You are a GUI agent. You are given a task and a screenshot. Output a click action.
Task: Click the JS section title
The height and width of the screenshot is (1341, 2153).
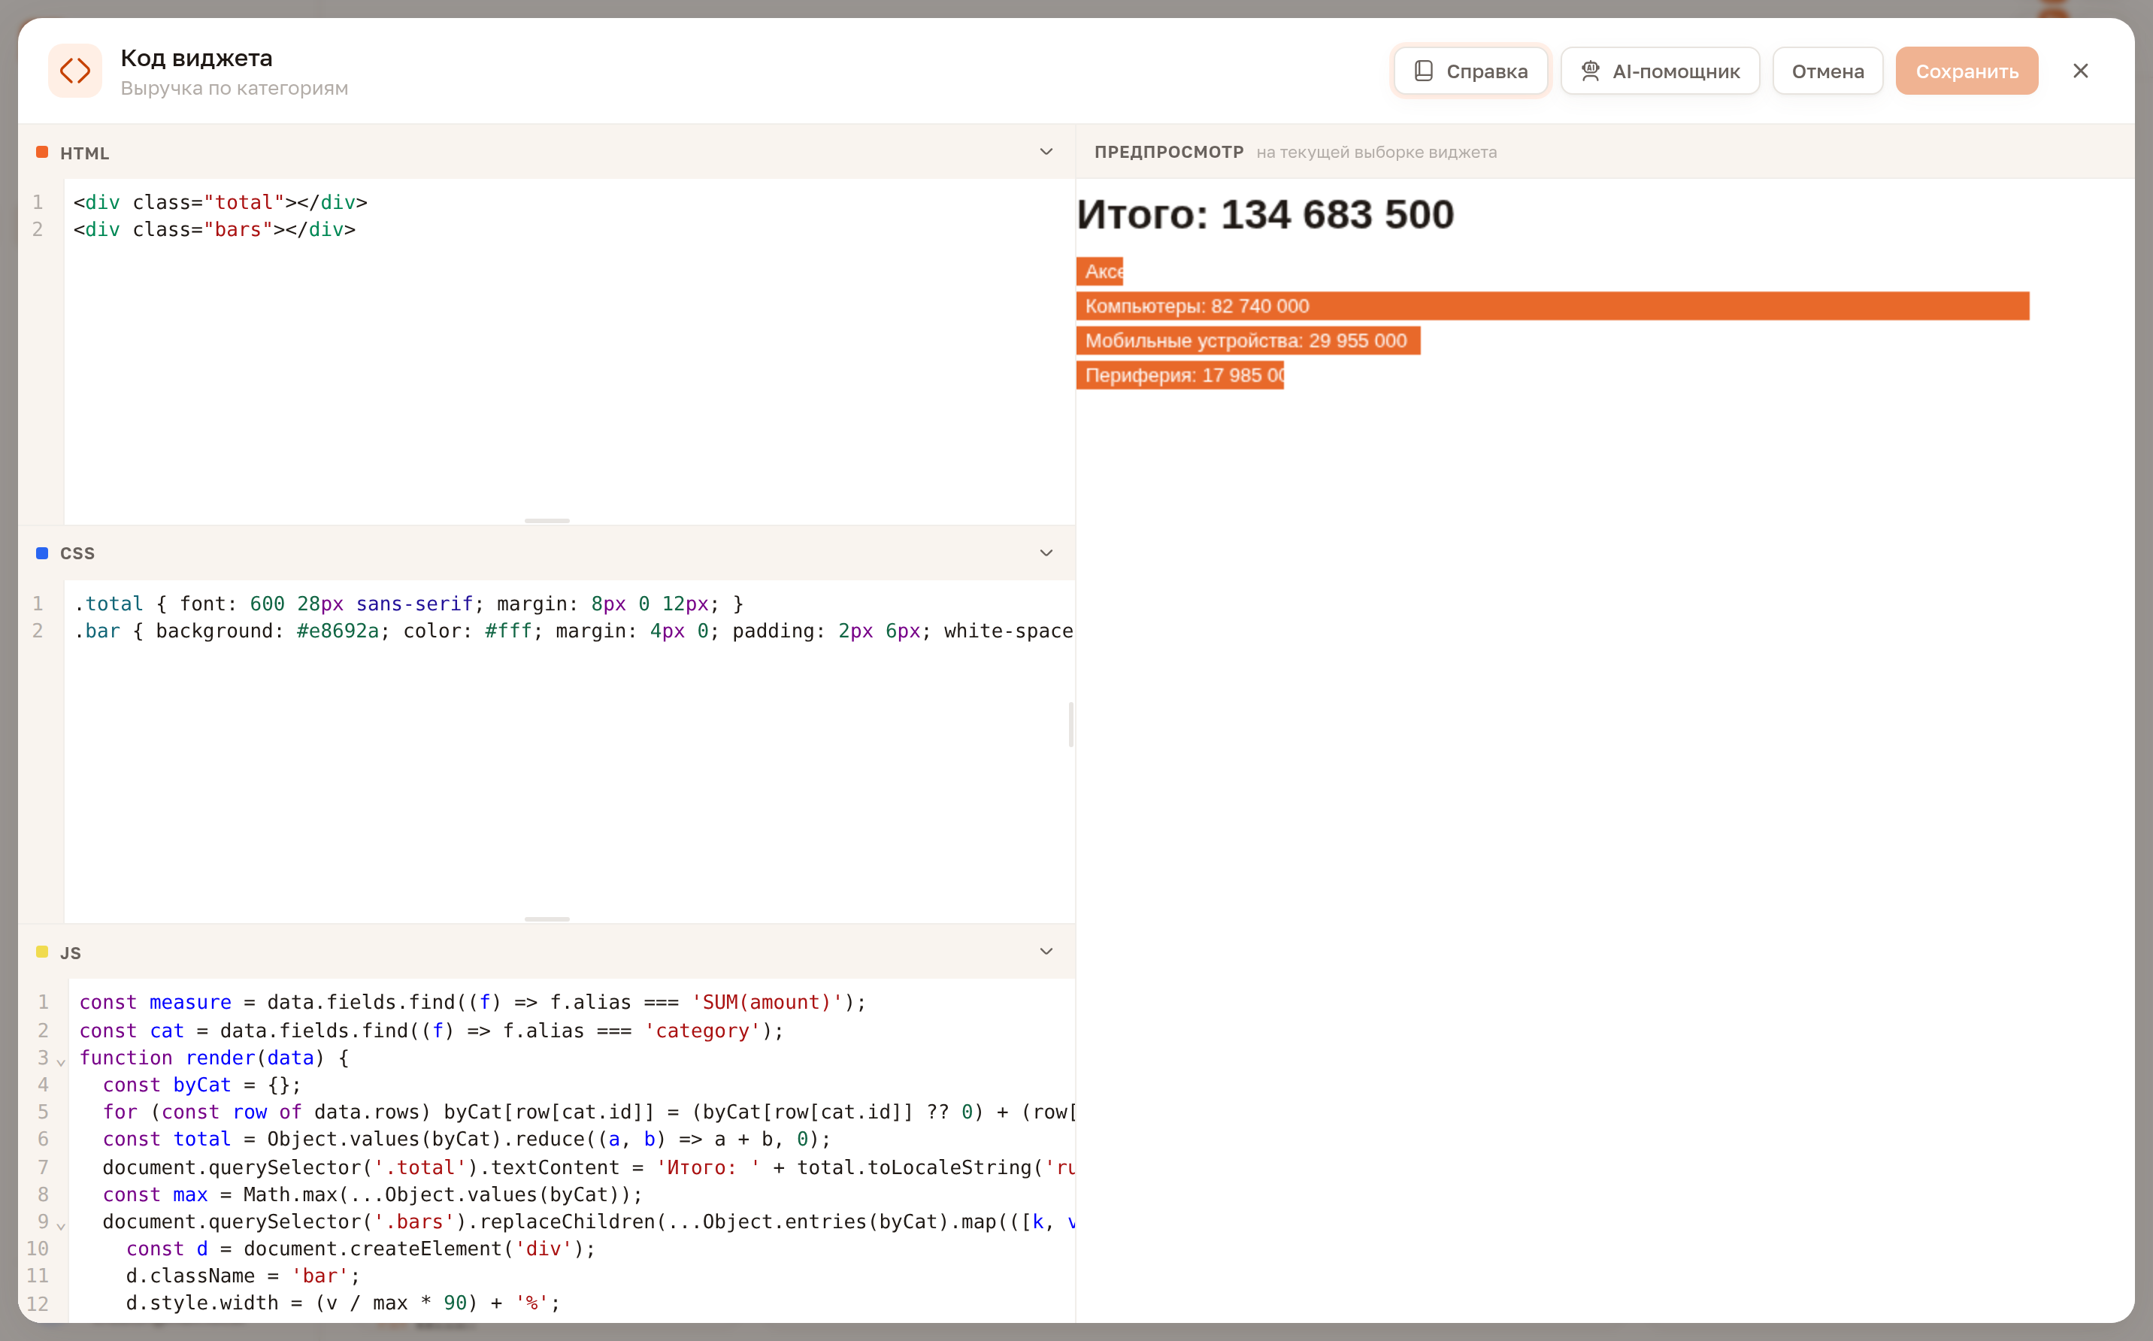[71, 953]
